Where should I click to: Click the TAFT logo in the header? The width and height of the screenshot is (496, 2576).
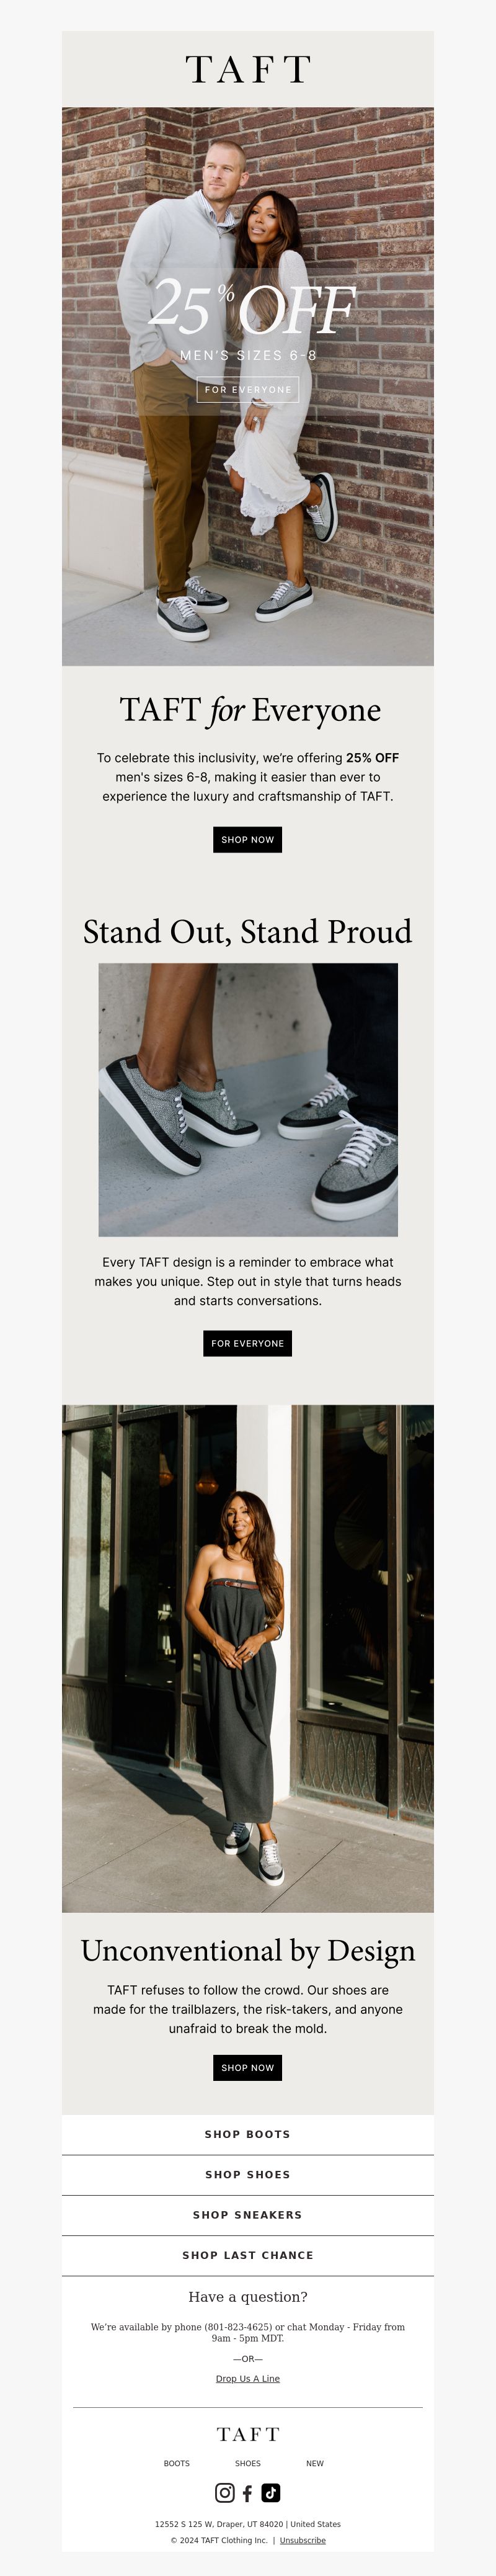248,69
